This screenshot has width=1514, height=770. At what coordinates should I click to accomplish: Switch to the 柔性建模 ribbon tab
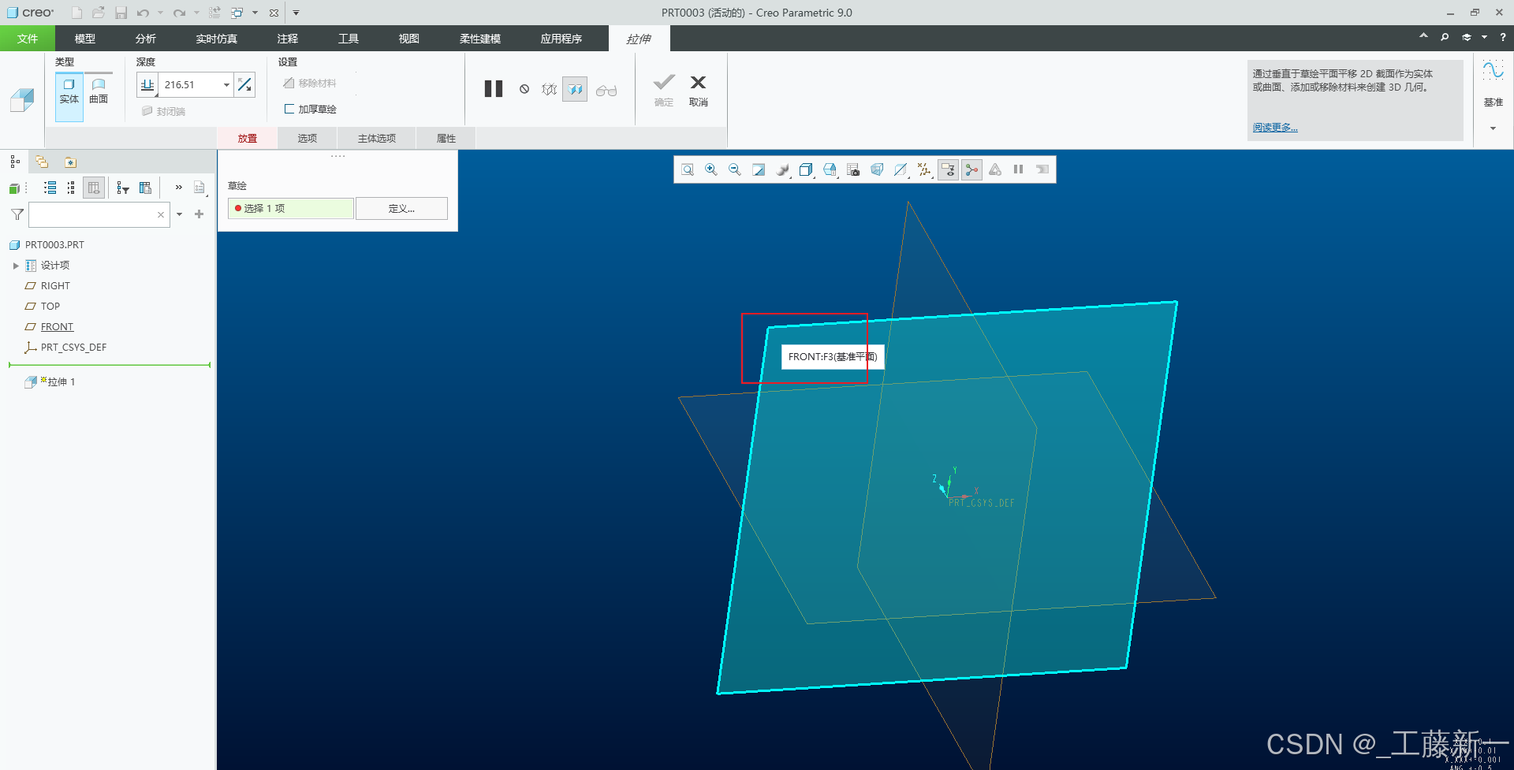coord(480,39)
